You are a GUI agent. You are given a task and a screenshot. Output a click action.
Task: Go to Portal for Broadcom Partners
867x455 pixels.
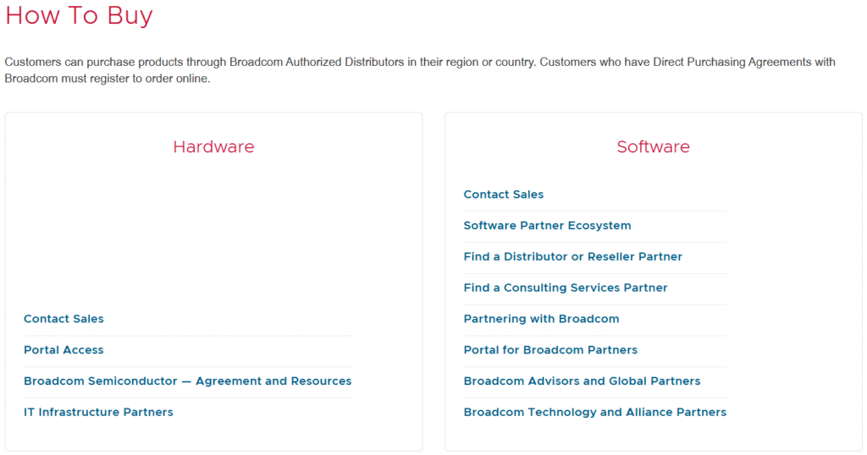click(550, 350)
